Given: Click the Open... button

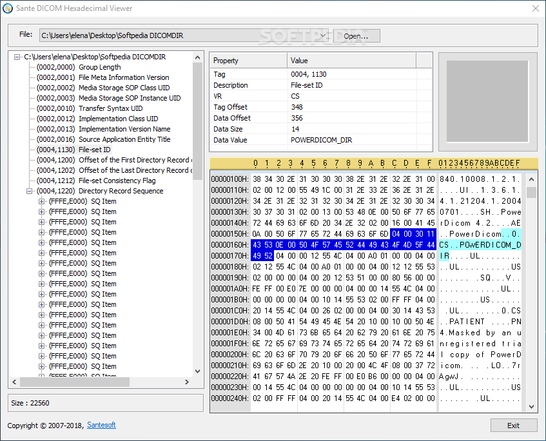Looking at the screenshot, I should (x=356, y=36).
